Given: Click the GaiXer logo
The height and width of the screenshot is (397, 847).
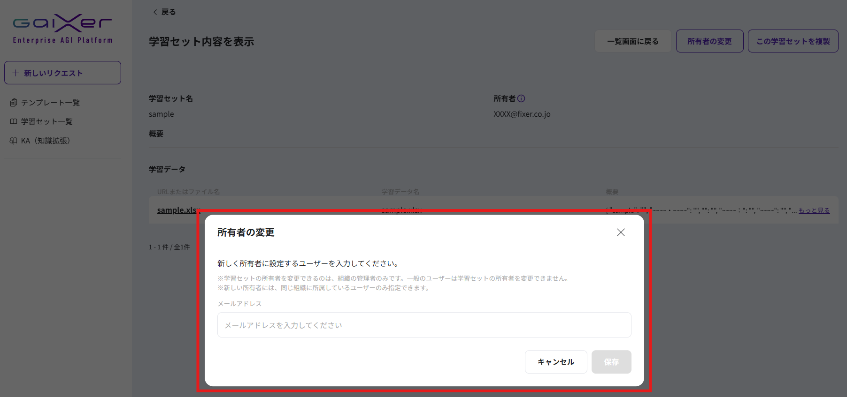Looking at the screenshot, I should [x=62, y=29].
